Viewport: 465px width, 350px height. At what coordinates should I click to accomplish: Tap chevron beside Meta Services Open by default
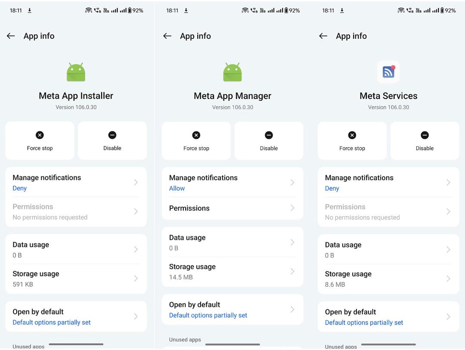tap(448, 316)
